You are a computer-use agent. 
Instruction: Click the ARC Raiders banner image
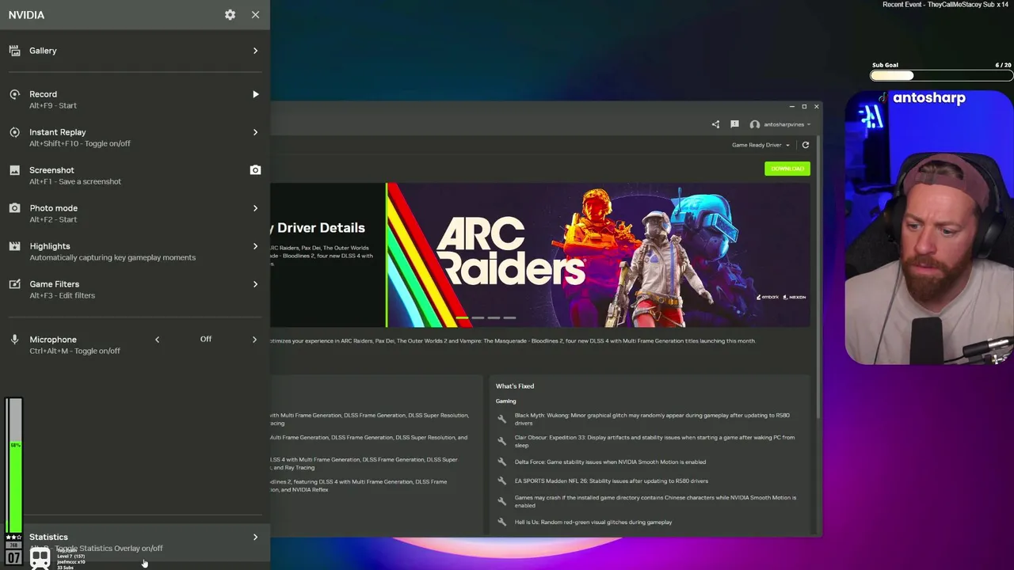[598, 255]
